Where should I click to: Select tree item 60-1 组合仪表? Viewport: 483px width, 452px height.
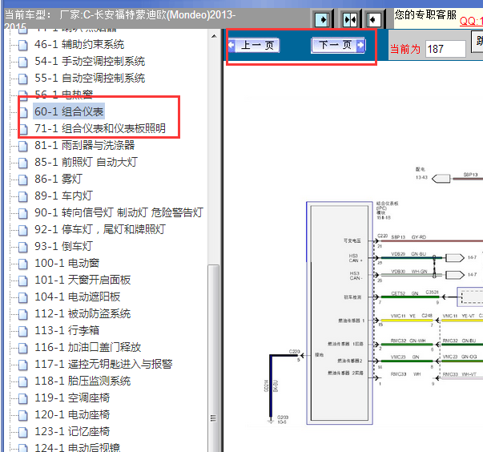coord(69,111)
